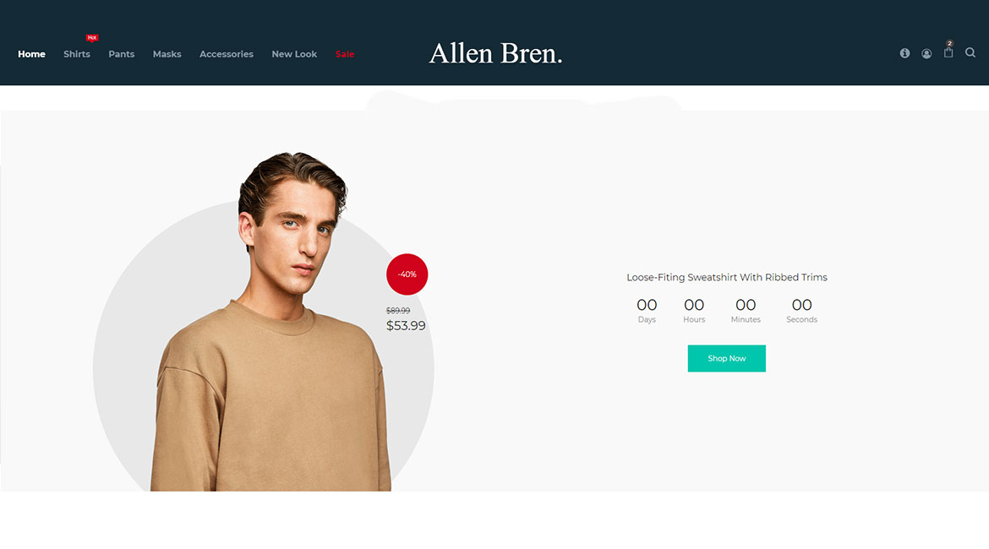Open the Accessories category

click(227, 54)
